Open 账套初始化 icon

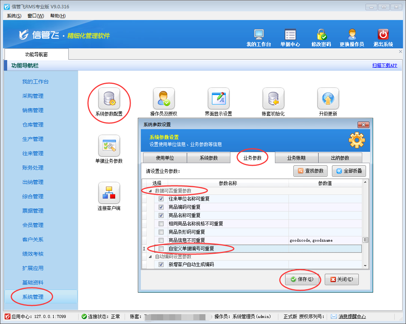point(273,99)
